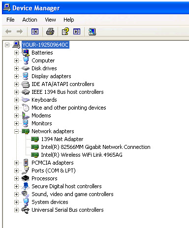Click the Forward arrow toolbar icon
The image size is (189, 228).
tap(20, 31)
